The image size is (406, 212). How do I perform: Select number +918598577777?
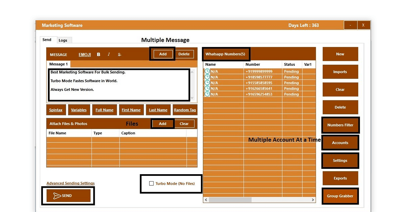[259, 77]
